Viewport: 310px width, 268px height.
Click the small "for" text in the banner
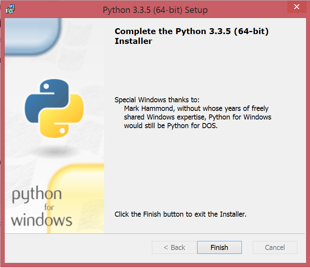coord(49,207)
